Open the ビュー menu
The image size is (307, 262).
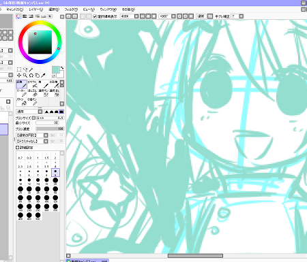89,10
